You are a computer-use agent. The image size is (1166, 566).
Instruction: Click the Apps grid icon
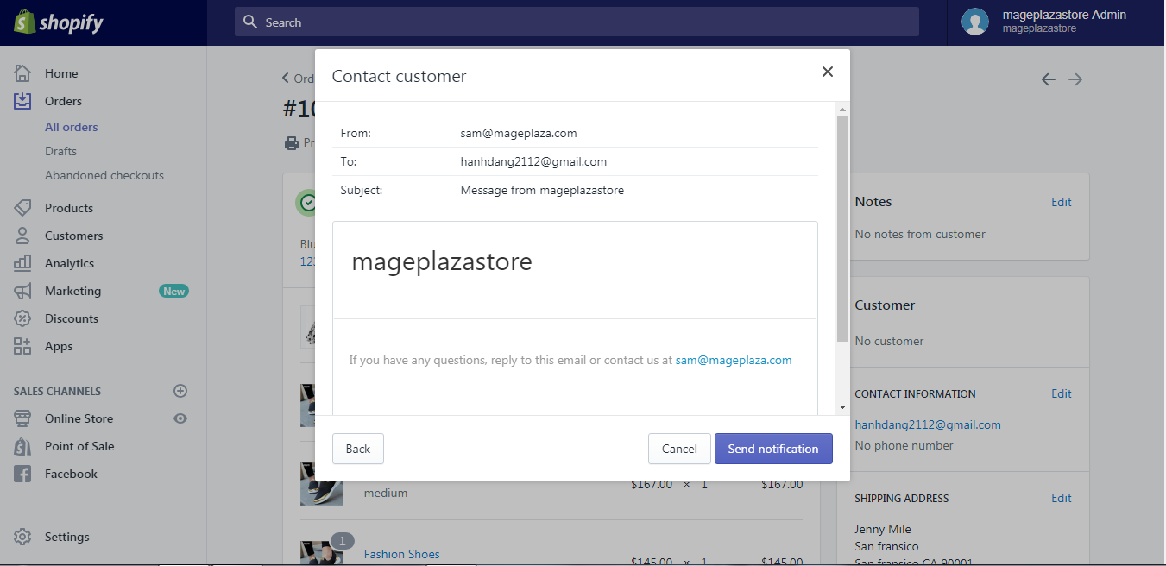(x=22, y=346)
